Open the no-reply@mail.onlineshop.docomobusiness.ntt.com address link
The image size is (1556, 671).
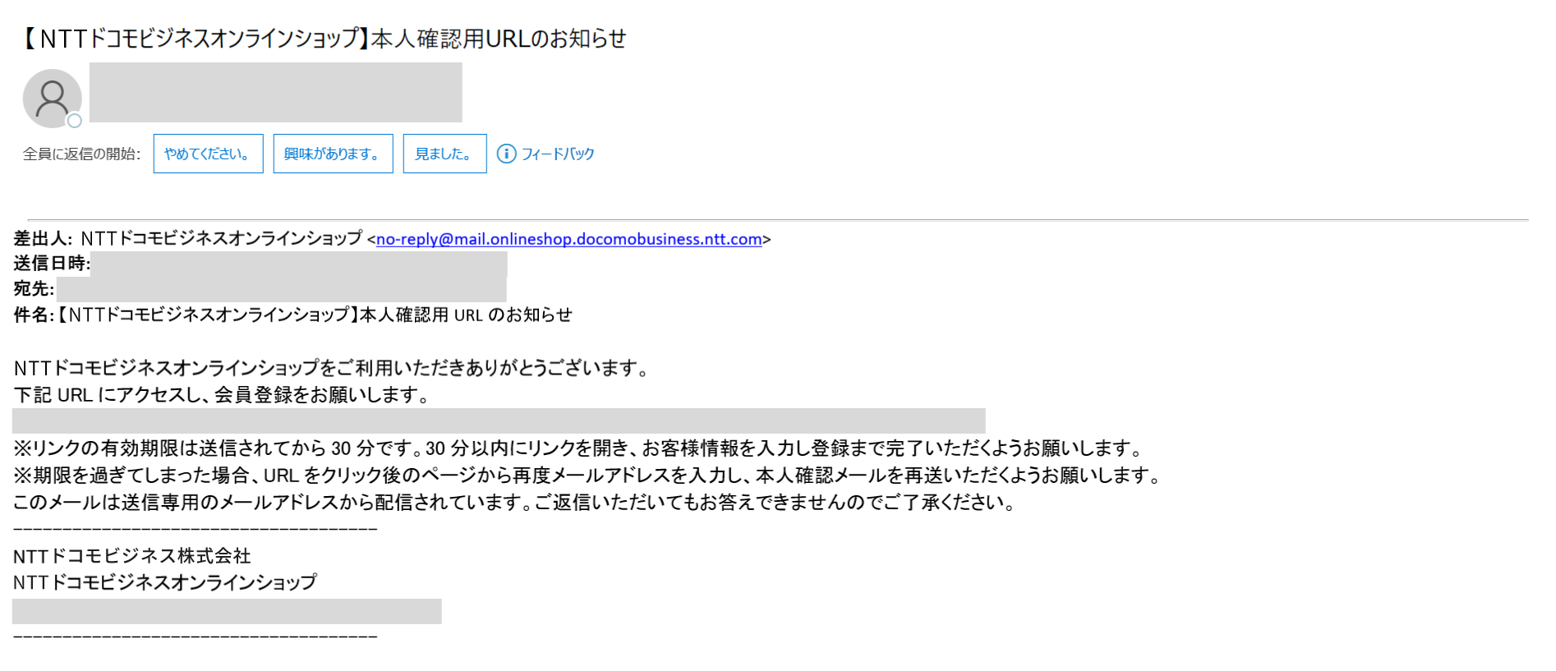[x=569, y=239]
